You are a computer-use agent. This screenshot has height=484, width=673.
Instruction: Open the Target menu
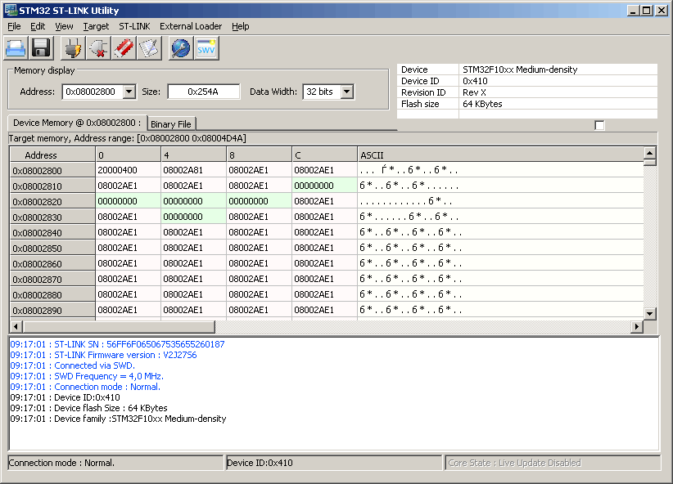(96, 26)
